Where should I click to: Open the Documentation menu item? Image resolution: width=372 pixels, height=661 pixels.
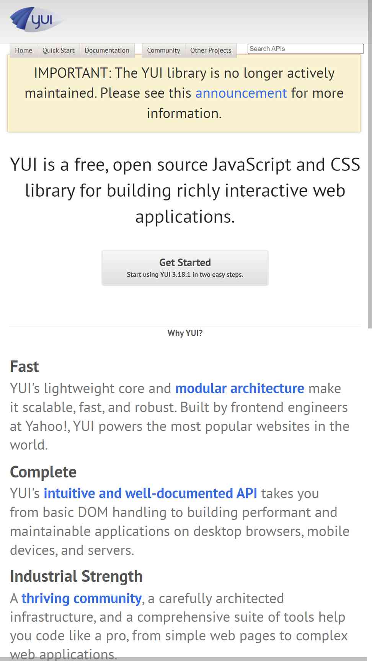pyautogui.click(x=107, y=50)
